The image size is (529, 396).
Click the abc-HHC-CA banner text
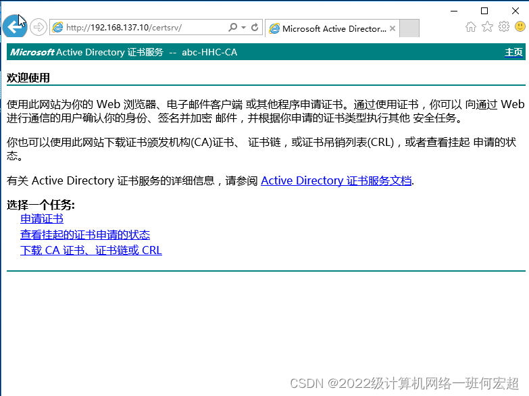coord(209,52)
